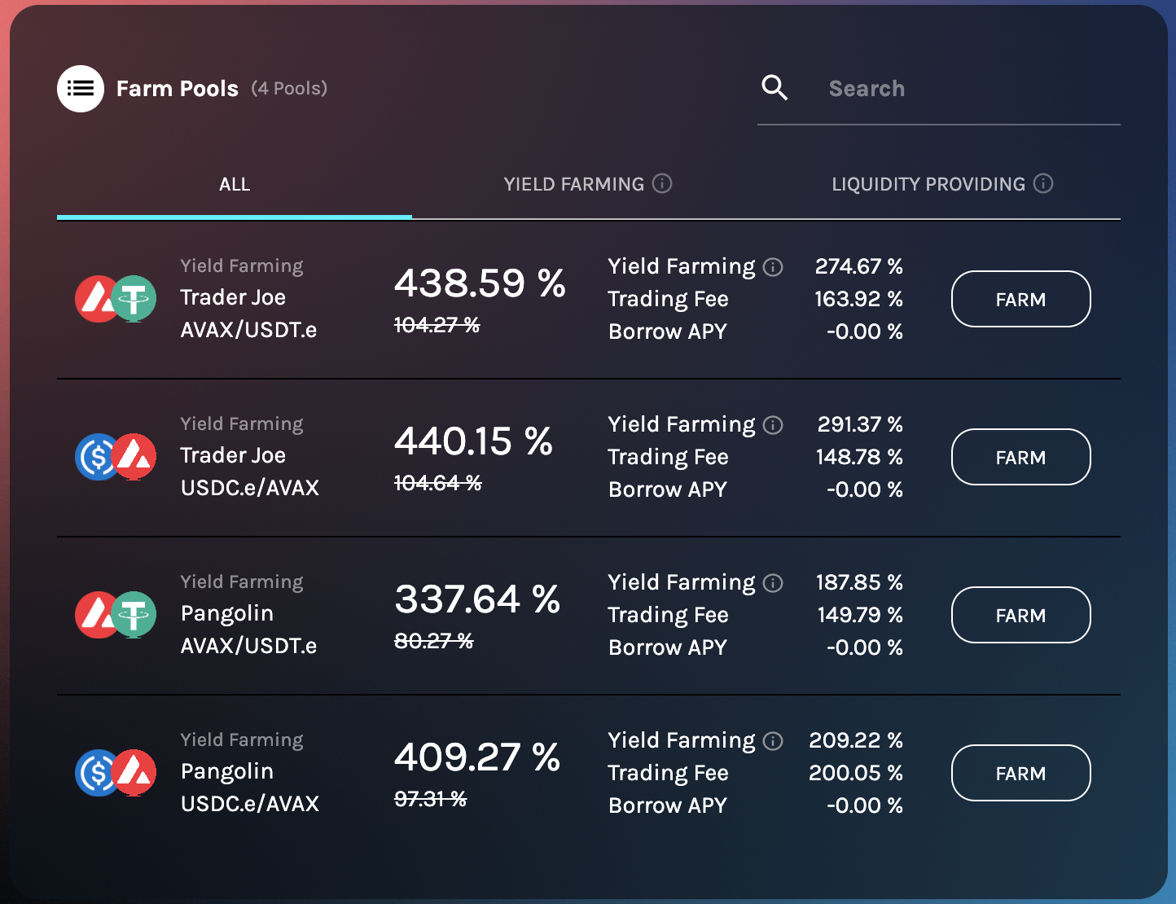
Task: Click the 200.05 % trading fee value
Action: point(856,773)
